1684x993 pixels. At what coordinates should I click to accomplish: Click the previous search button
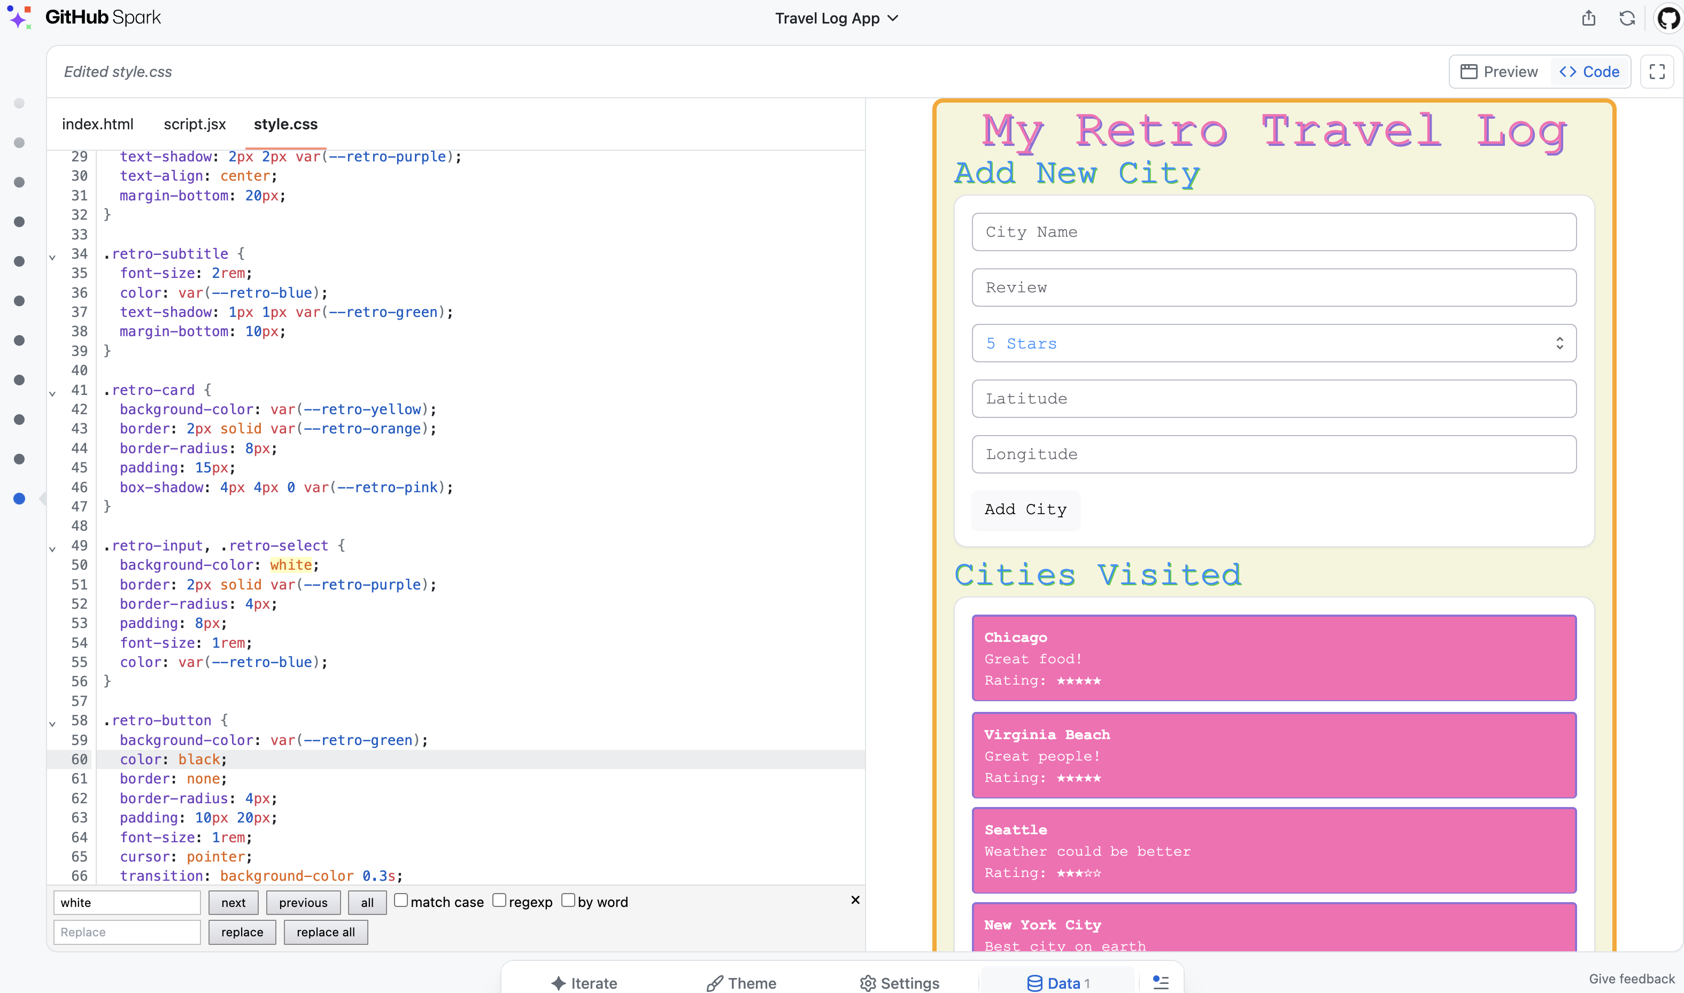point(303,902)
